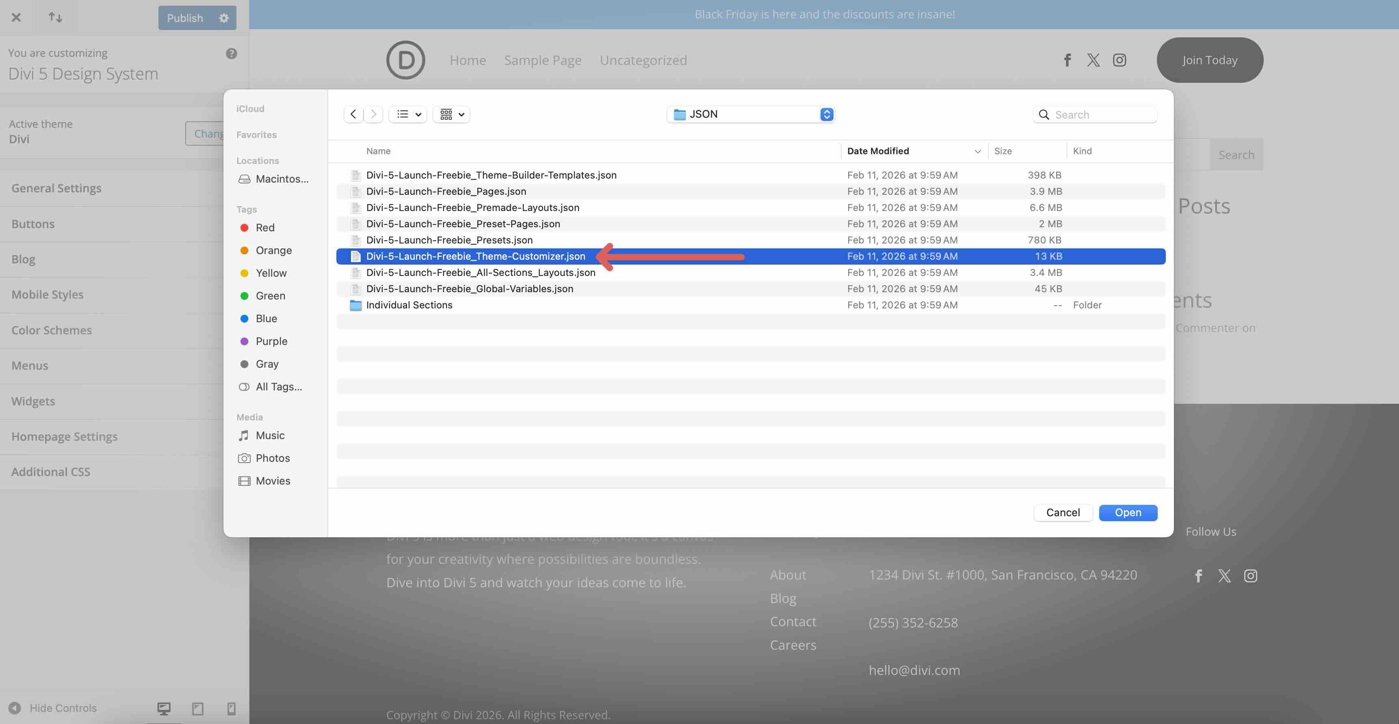This screenshot has width=1399, height=724.
Task: Select Photos under the Media sidebar
Action: (x=272, y=457)
